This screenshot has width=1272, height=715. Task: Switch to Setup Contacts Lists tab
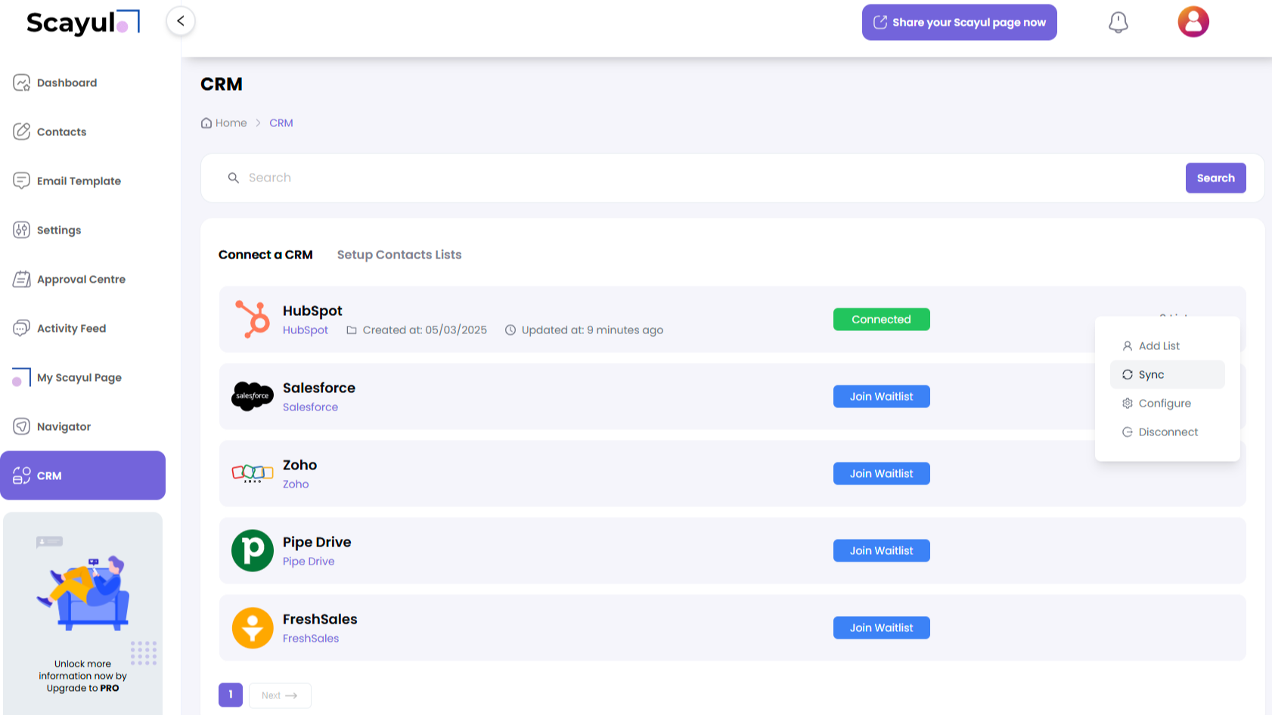point(399,255)
